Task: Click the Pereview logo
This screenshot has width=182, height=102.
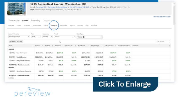Action: pyautogui.click(x=32, y=92)
